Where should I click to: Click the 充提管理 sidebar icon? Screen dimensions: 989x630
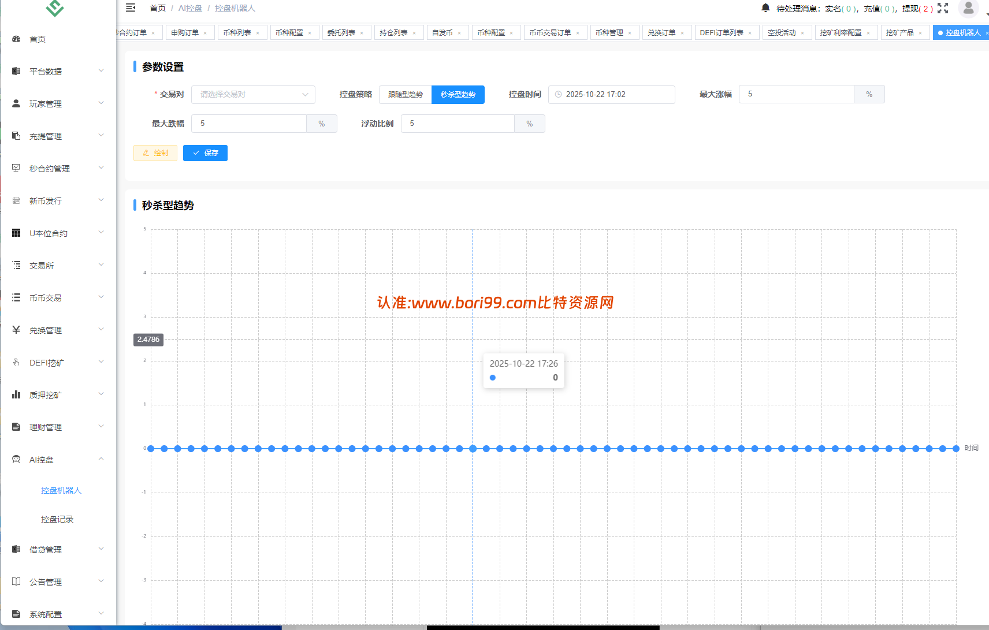coord(16,136)
